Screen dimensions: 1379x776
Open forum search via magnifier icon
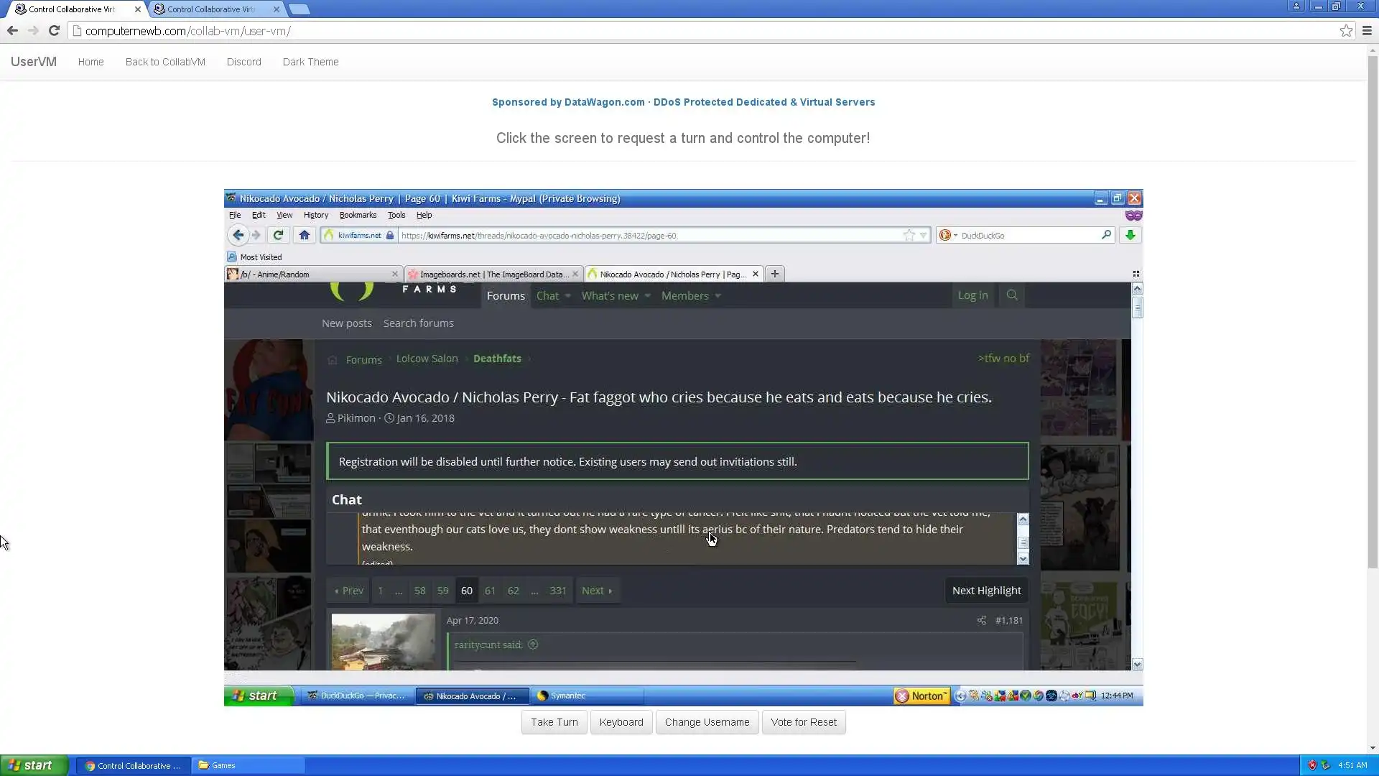point(1012,295)
